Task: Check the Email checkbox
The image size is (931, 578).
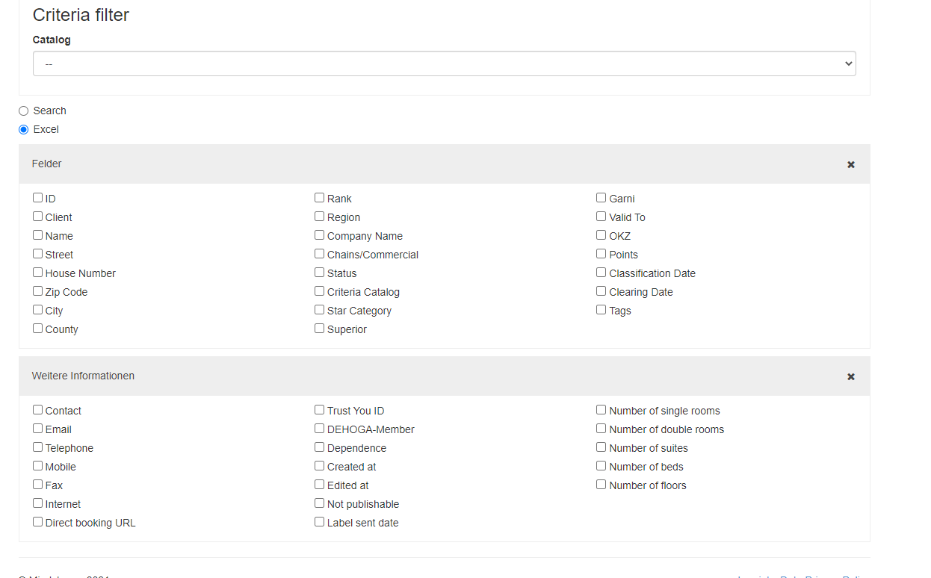Action: click(x=38, y=429)
